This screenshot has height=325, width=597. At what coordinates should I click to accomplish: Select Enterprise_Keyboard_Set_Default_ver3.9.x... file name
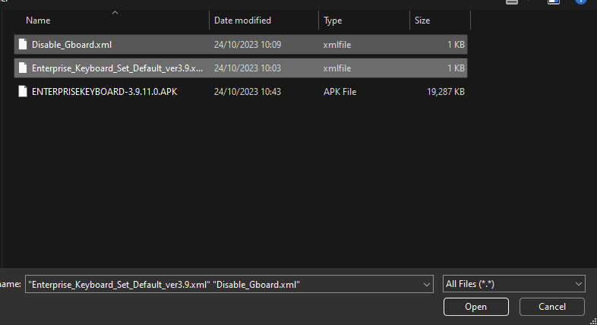[x=117, y=68]
